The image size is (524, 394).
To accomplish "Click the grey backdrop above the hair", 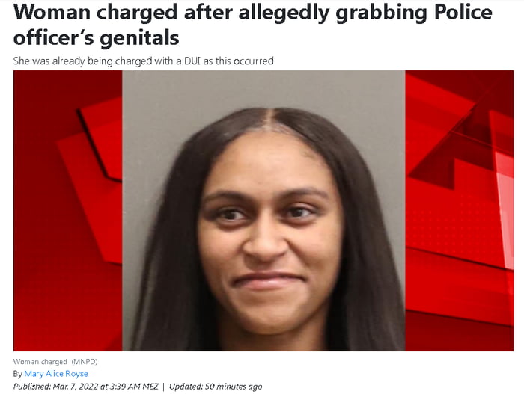I will (263, 88).
